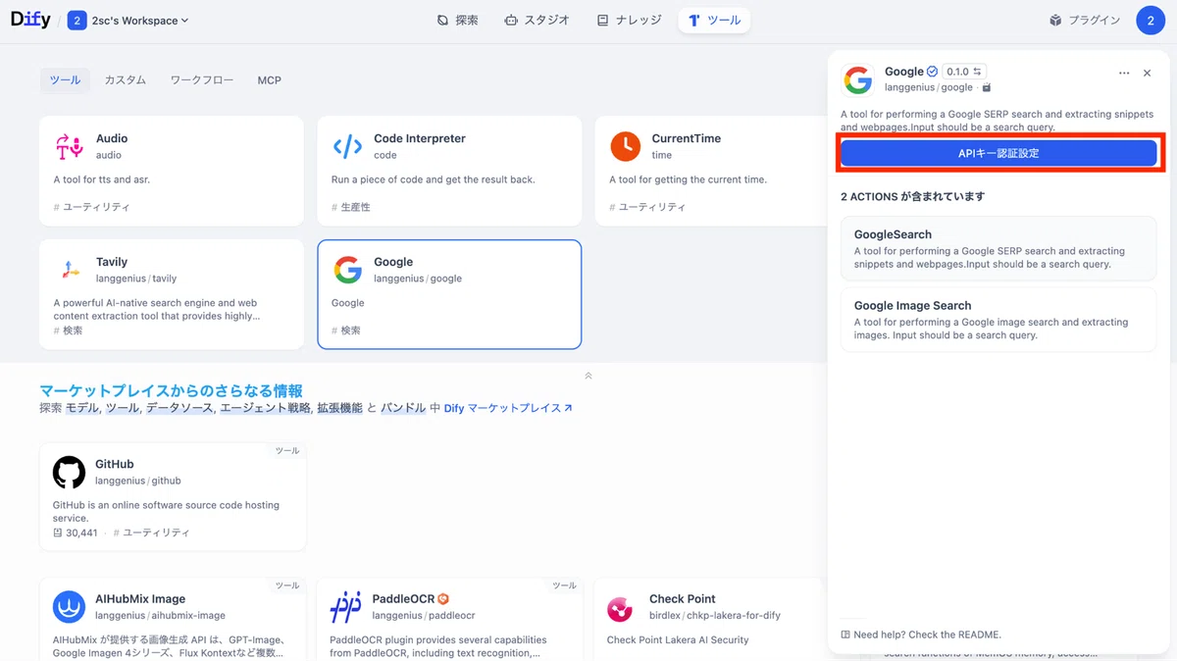The image size is (1177, 661).
Task: Click the Google card icon
Action: click(x=347, y=270)
